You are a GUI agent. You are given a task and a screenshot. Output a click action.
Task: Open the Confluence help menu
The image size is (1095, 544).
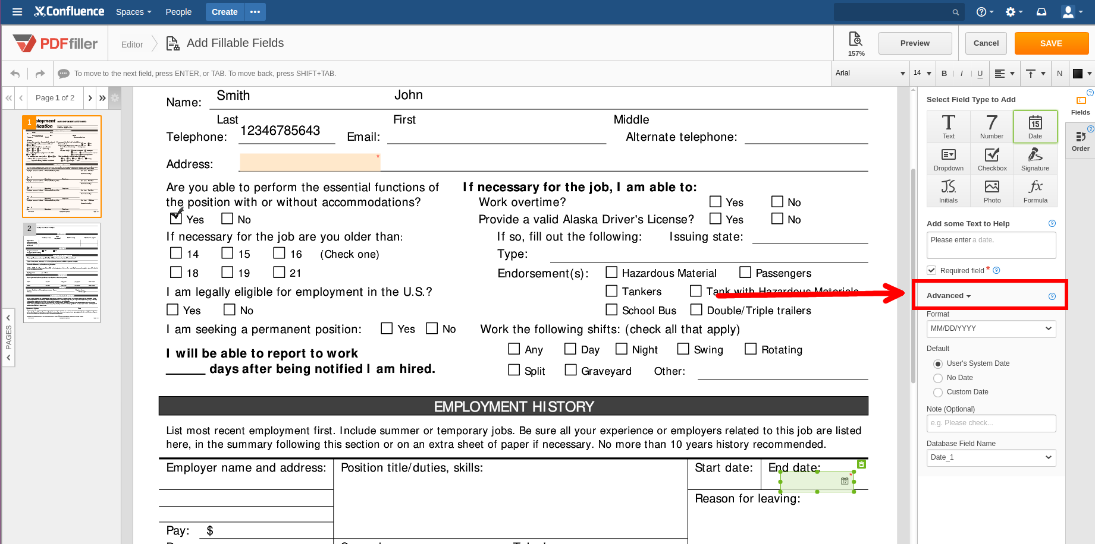[x=984, y=12]
